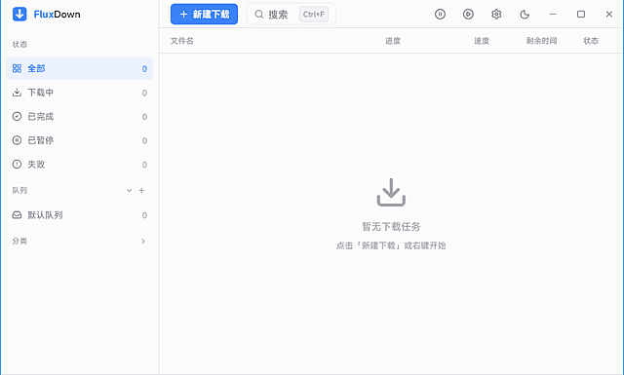
Task: Sort by the 剩余时间 column header
Action: coord(541,41)
